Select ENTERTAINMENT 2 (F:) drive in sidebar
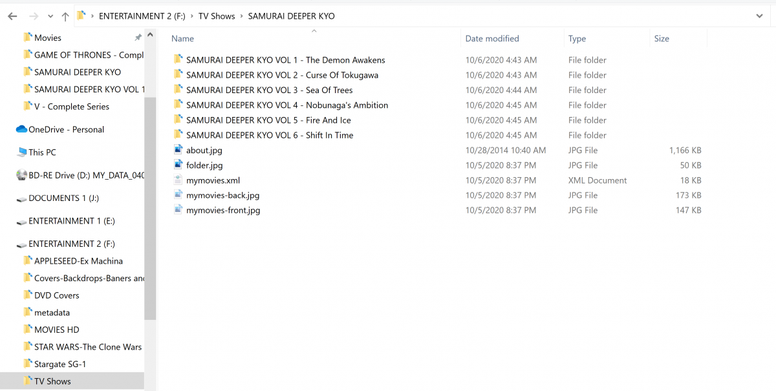776x391 pixels. point(72,244)
